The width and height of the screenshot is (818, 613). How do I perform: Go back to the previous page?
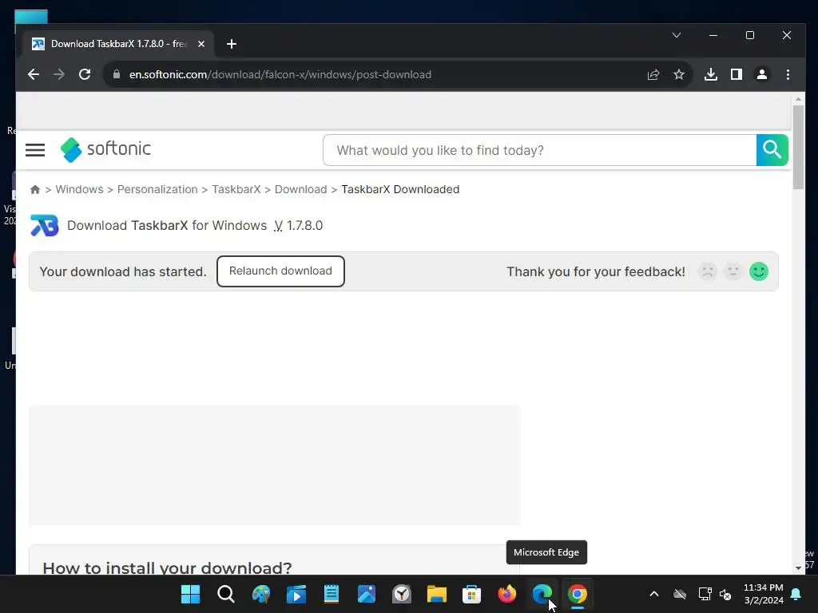click(34, 74)
